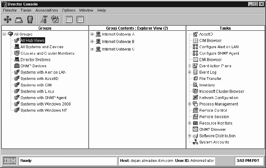266x168 pixels.
Task: Select the Director Systems group
Action: 35,60
